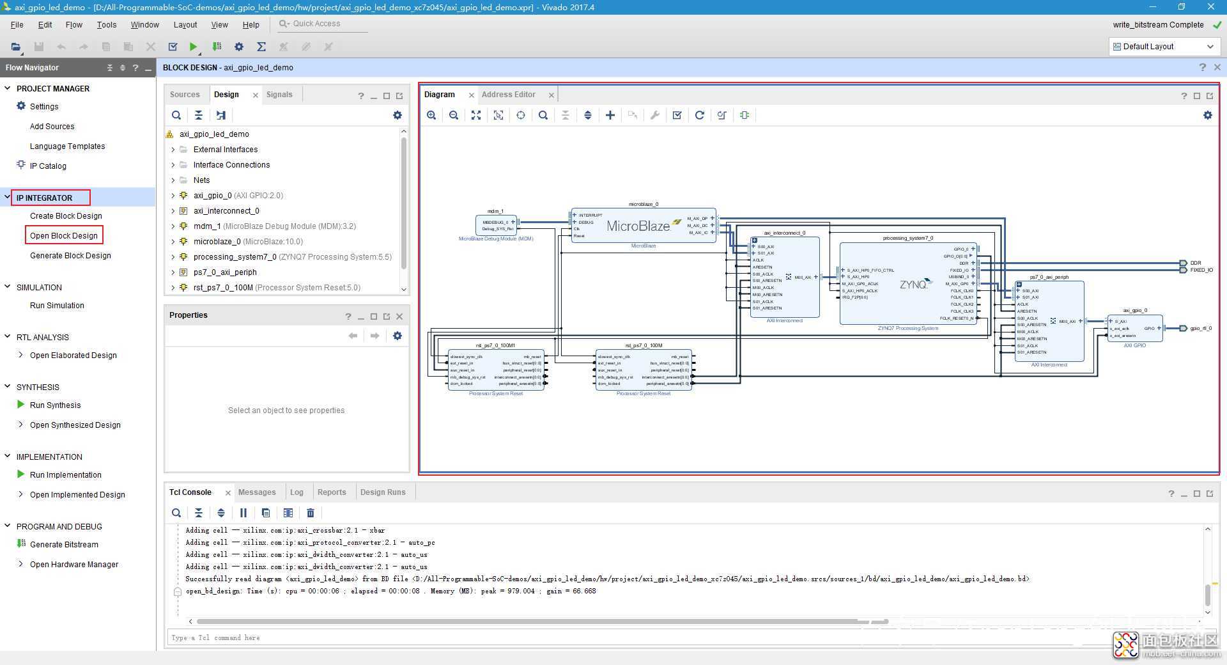The height and width of the screenshot is (665, 1227).
Task: Click the Program device toolbar icon
Action: tap(217, 47)
